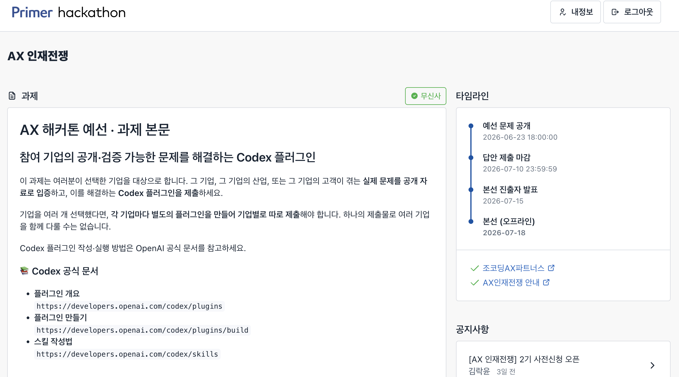Click the URL https://developers.openai.com/codex/skills
The width and height of the screenshot is (679, 377).
(x=127, y=354)
